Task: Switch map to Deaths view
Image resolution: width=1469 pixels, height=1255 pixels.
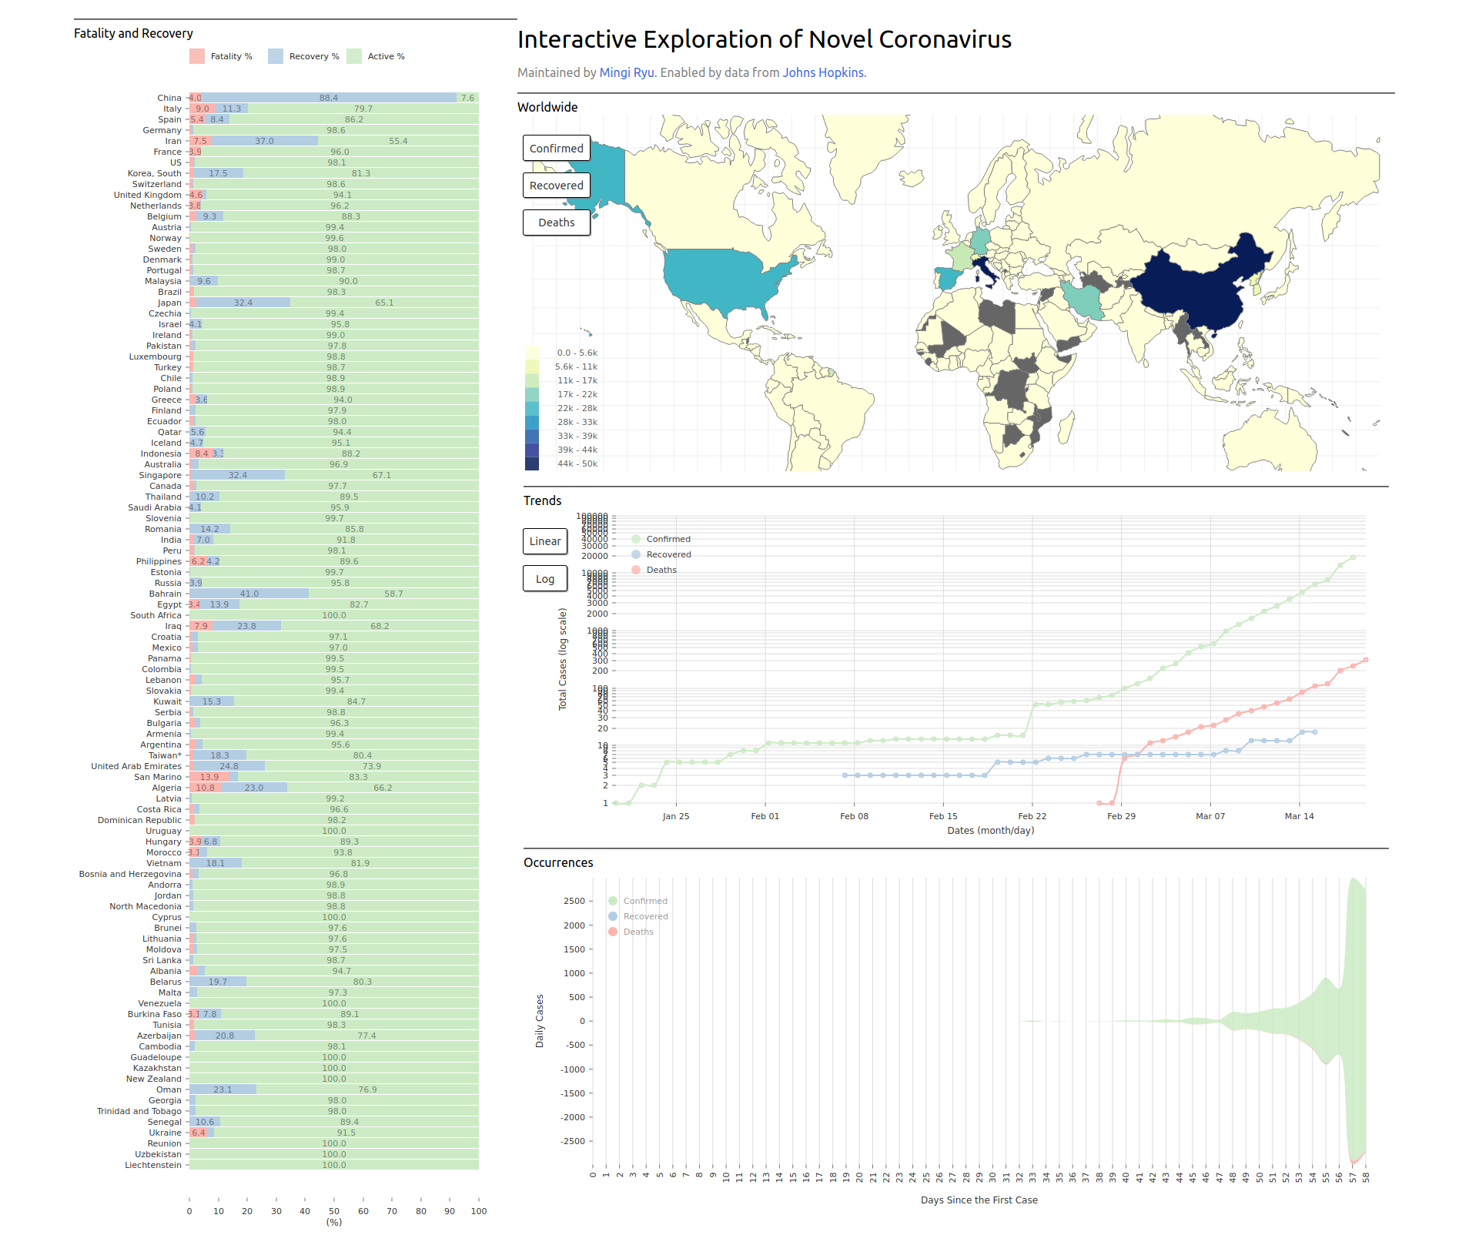Action: (556, 222)
